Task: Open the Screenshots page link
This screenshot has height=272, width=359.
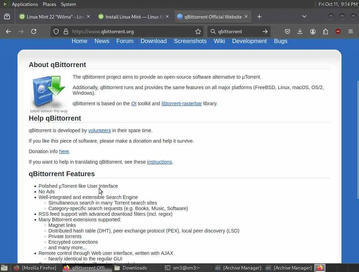Action: click(190, 41)
